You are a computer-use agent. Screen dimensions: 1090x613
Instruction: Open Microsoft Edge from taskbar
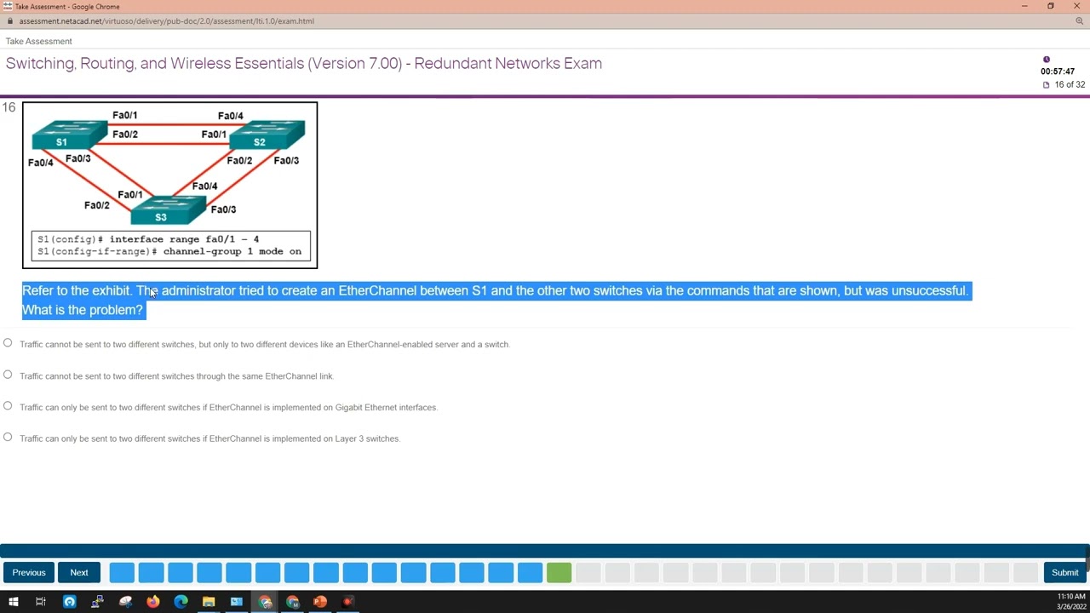coord(181,602)
